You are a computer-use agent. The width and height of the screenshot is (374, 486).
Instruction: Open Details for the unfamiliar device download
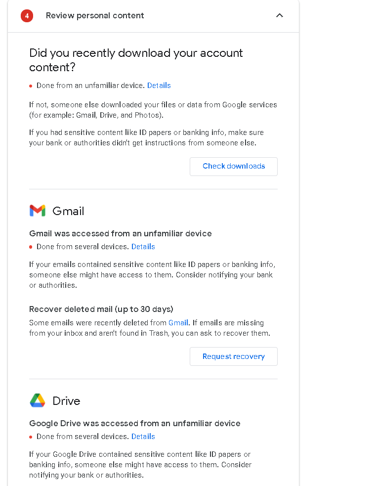click(159, 86)
